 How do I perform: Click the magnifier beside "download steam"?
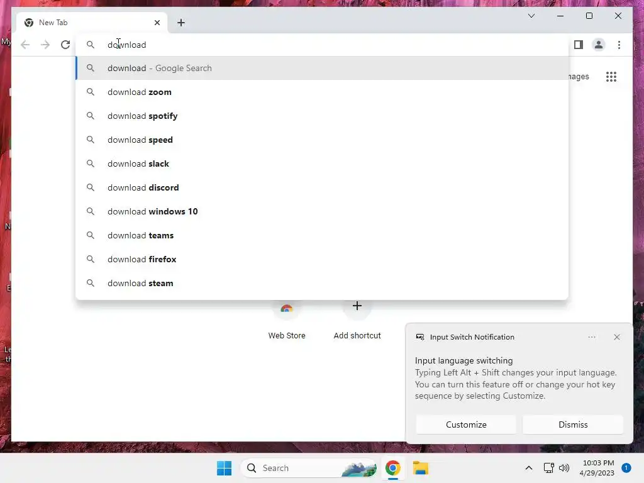[x=91, y=283]
